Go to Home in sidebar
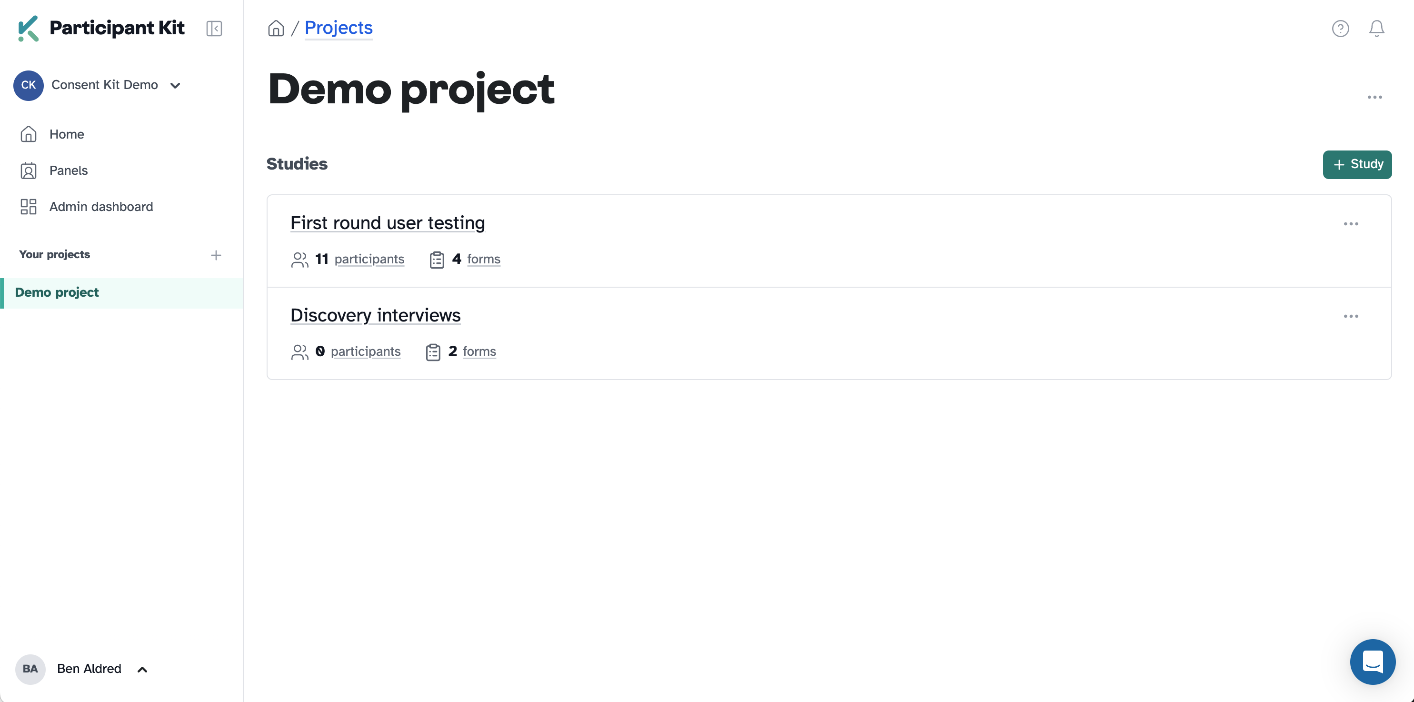This screenshot has width=1414, height=702. 67,134
